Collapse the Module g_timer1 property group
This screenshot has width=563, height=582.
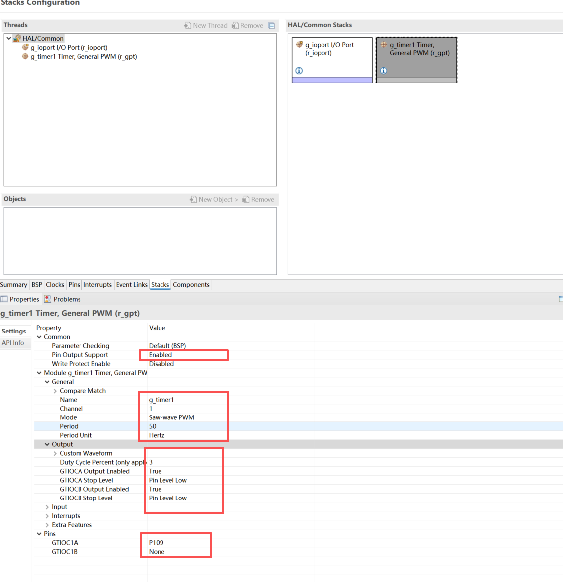pyautogui.click(x=39, y=373)
